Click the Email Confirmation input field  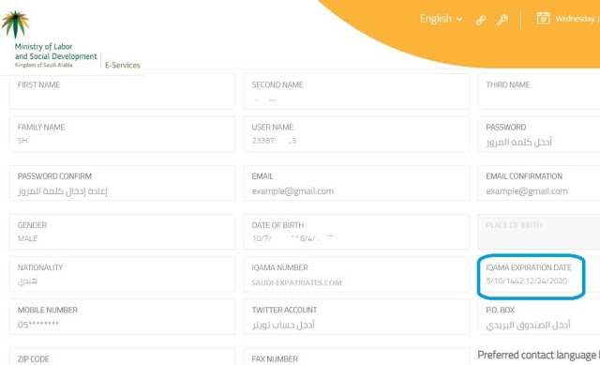coord(539,183)
